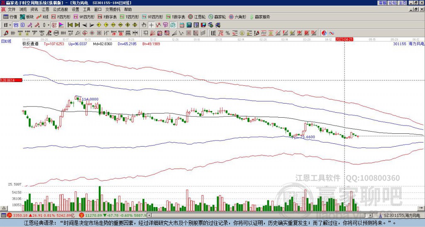
Task: Open the T数字表 tool
Action: point(176,17)
